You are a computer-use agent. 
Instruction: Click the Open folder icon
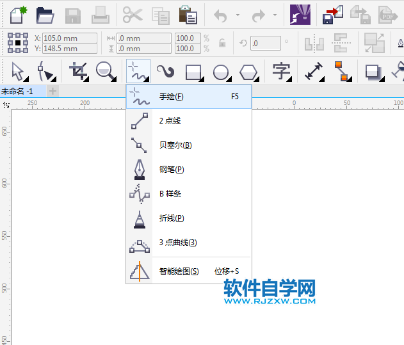coord(45,15)
